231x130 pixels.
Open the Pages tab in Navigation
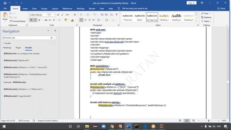[x=18, y=48]
